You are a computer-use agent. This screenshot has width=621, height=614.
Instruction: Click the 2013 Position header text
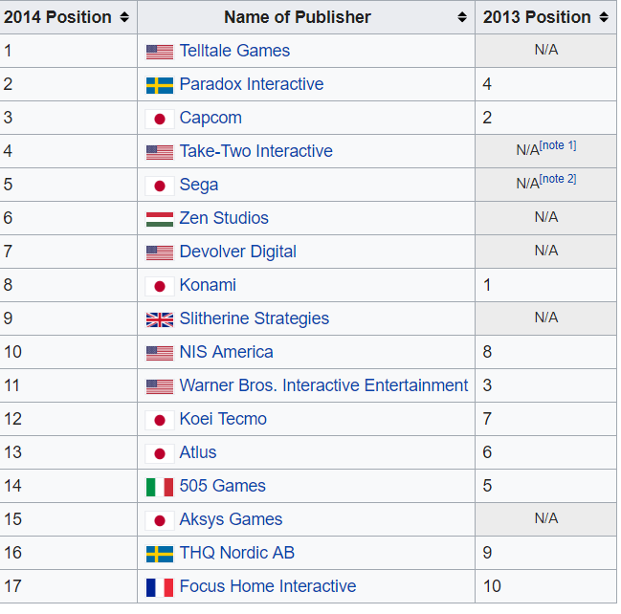coord(537,17)
